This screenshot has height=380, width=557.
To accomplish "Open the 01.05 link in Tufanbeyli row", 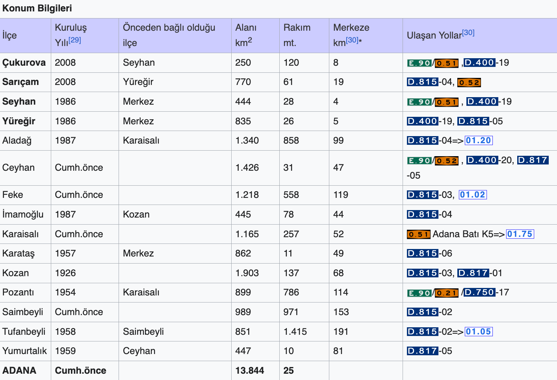I will (479, 332).
